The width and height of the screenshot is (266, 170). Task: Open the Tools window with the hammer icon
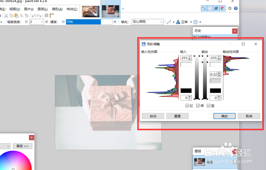204,8
